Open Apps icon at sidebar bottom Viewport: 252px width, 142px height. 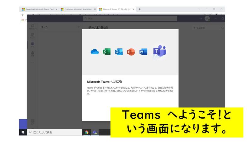click(32, 122)
